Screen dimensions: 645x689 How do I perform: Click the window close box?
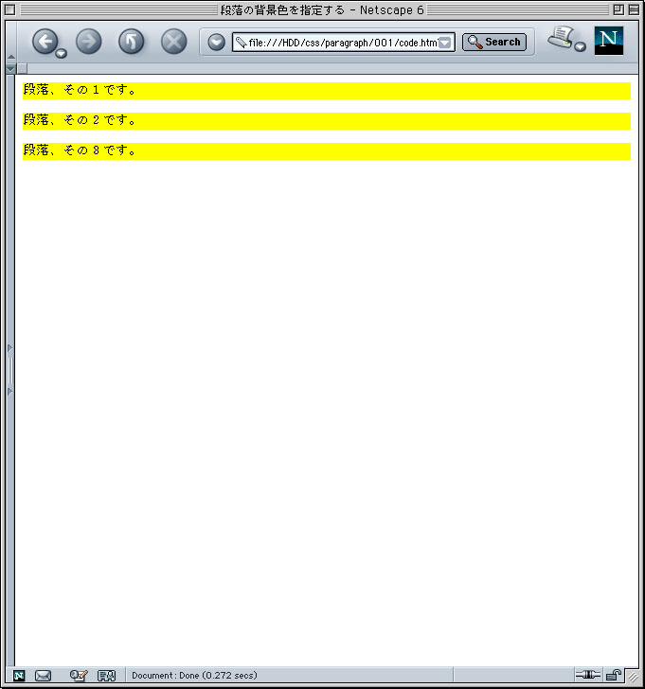click(9, 9)
